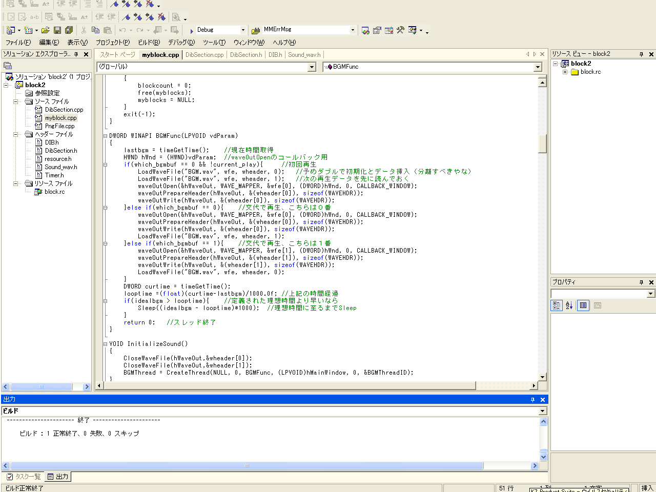Screen dimensions: 656x492
Task: Open the ツール(T) menu
Action: 214,43
